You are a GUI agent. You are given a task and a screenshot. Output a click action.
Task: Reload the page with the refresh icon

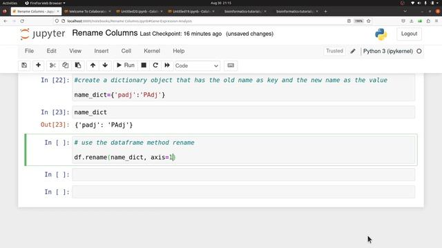tap(22, 21)
